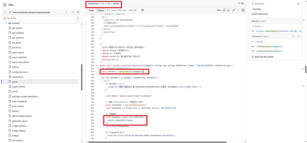
Task: Copy raw file contents icon
Action: click(224, 10)
